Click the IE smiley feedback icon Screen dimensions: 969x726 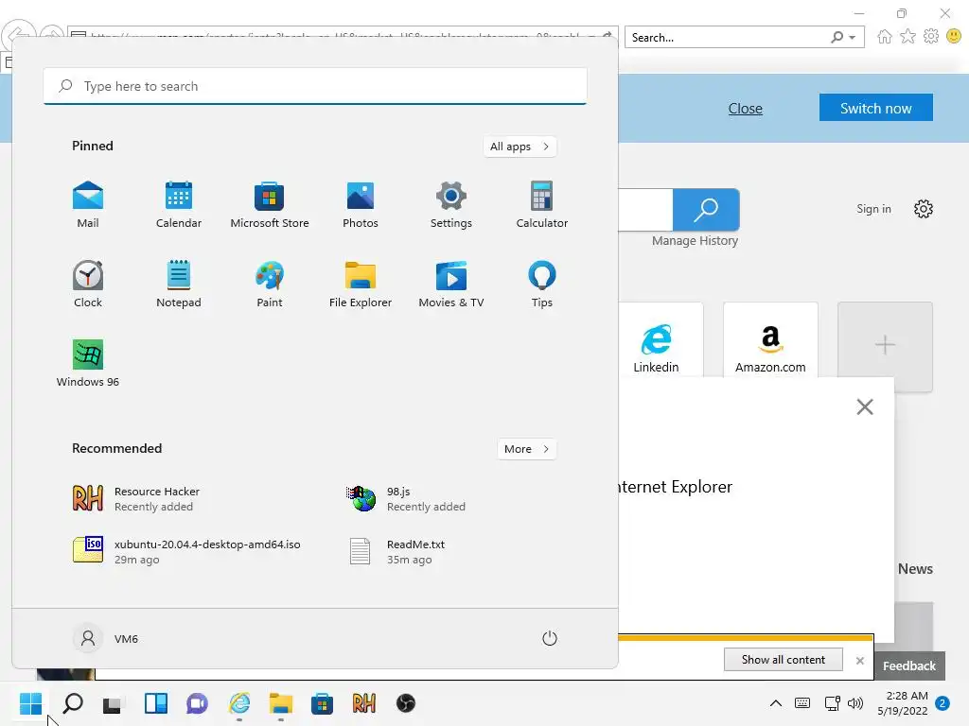[x=954, y=37]
